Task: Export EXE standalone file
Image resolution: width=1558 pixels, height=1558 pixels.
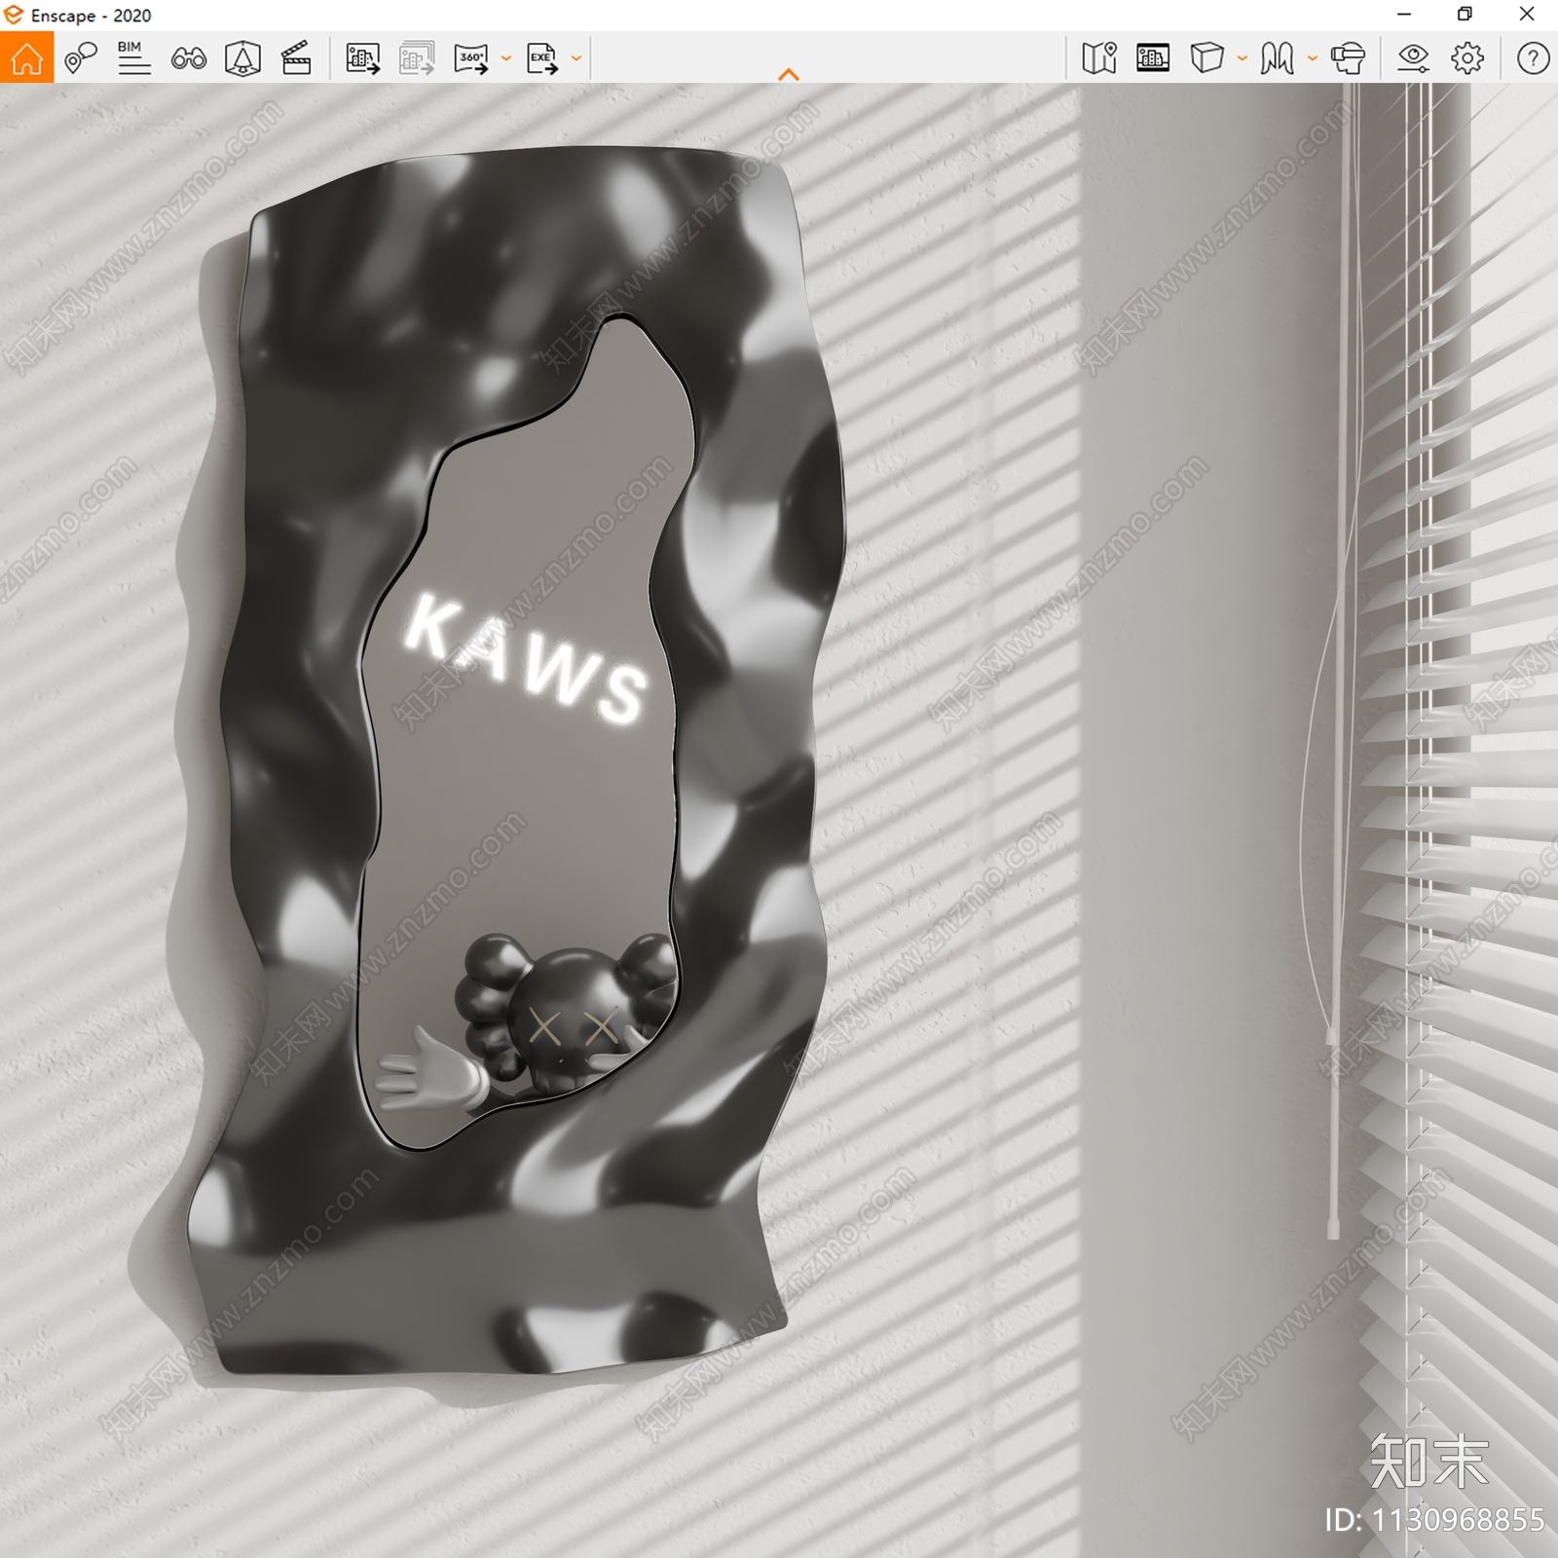Action: (x=542, y=58)
